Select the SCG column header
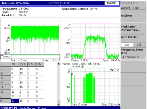Screen dimensions: 147x109 pyautogui.click(x=31, y=64)
